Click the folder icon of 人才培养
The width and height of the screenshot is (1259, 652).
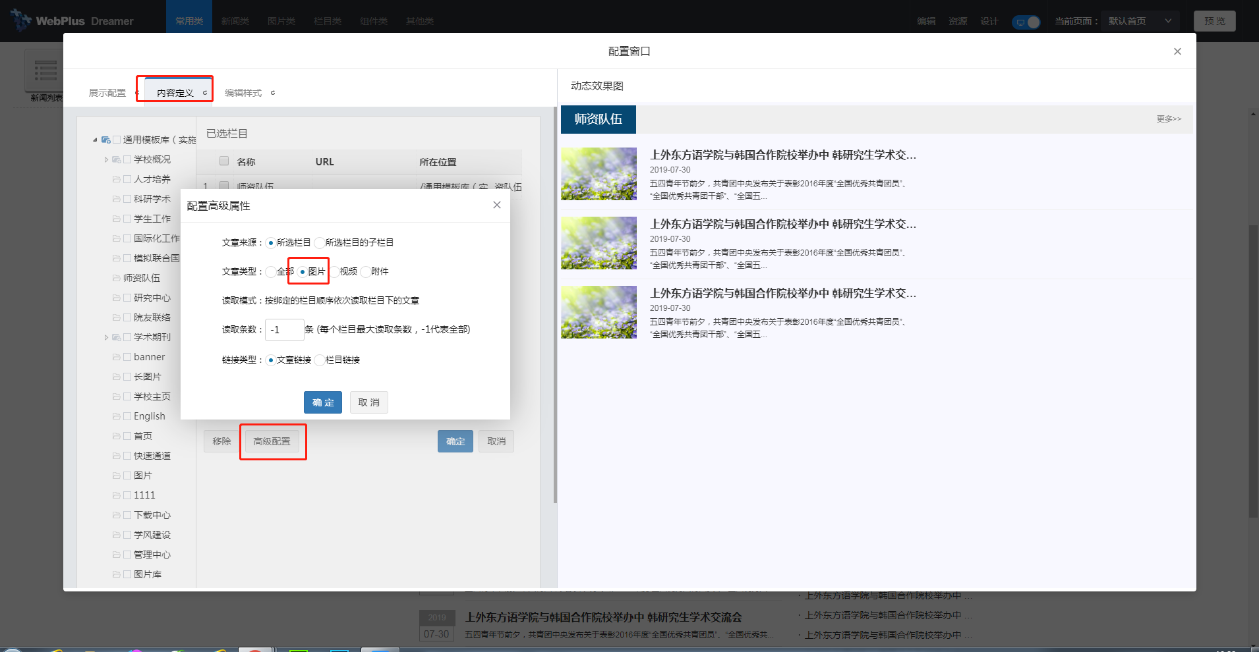(x=117, y=179)
